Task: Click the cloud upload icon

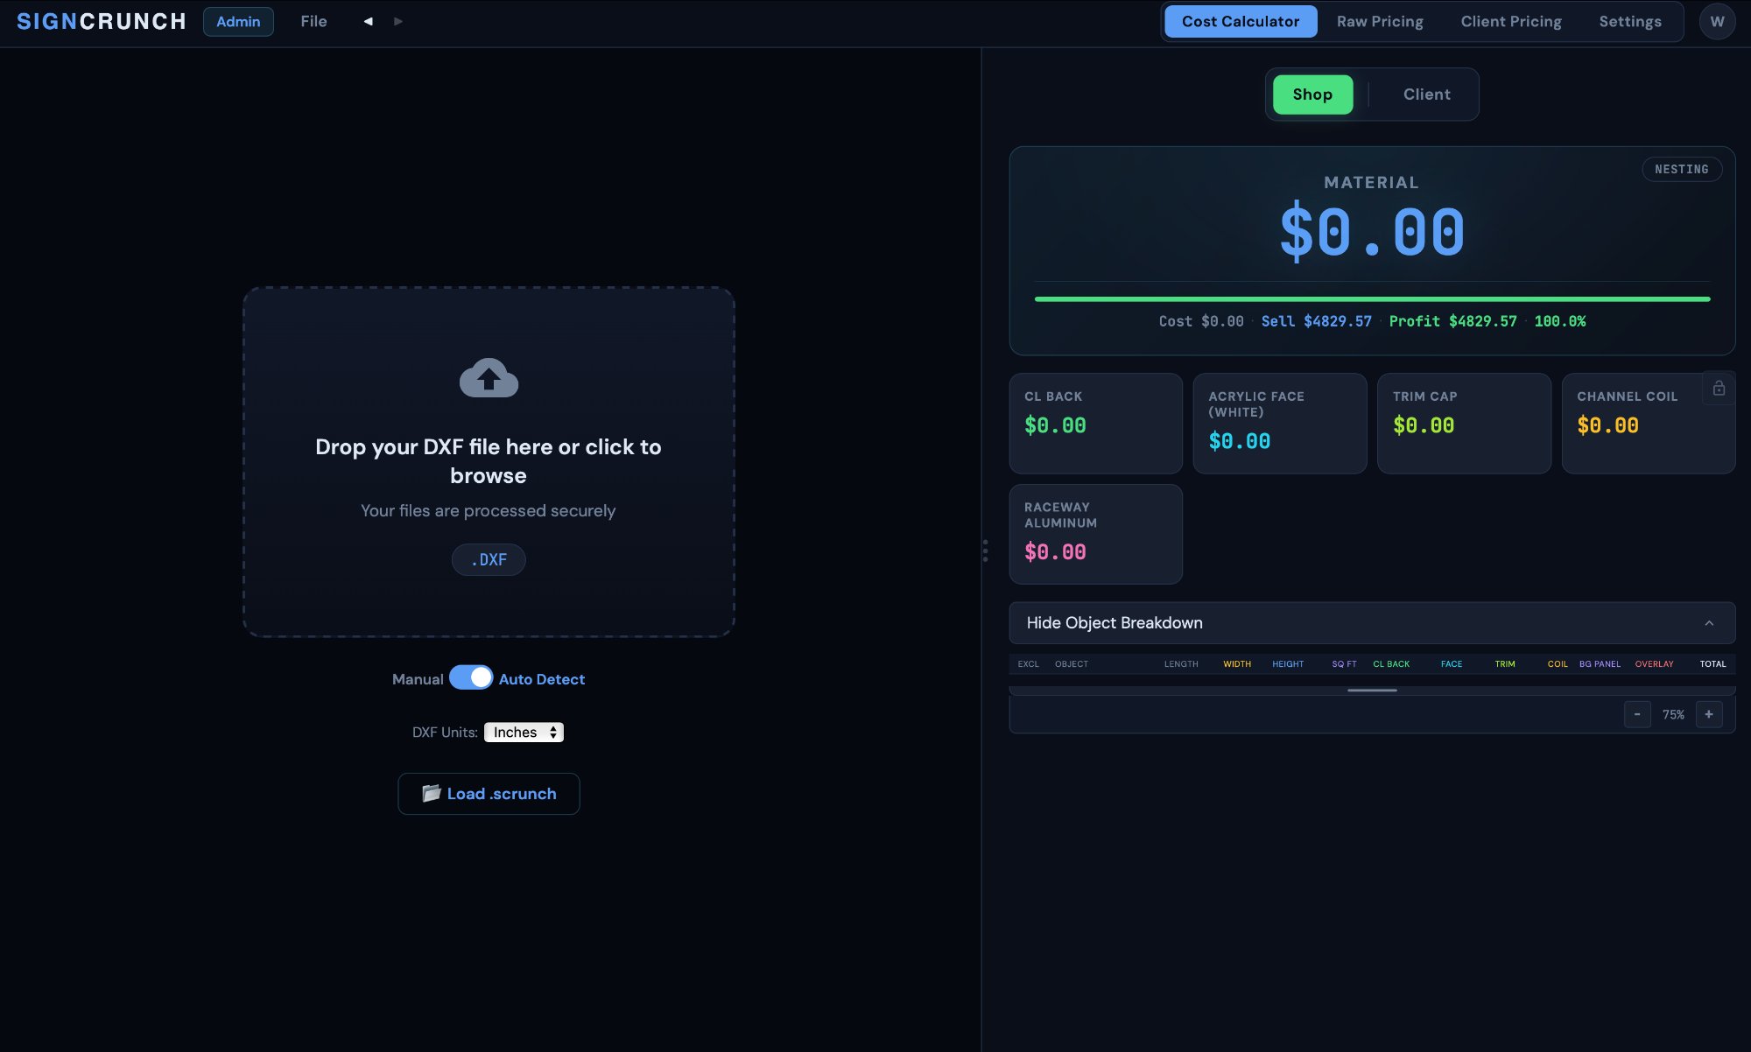Action: tap(489, 378)
